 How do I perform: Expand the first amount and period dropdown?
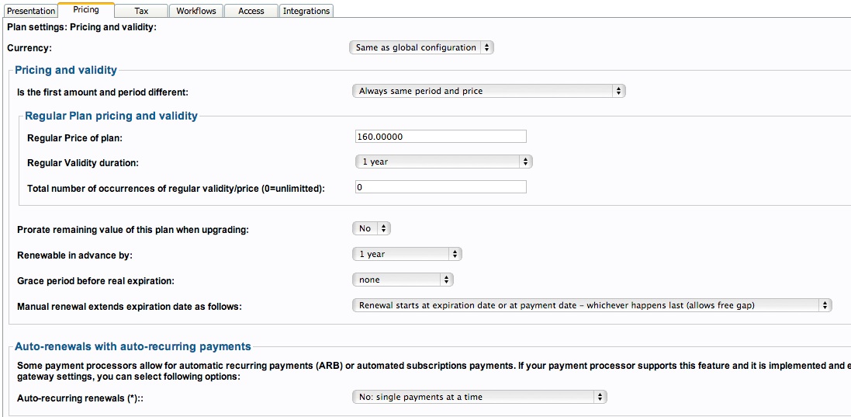[489, 91]
